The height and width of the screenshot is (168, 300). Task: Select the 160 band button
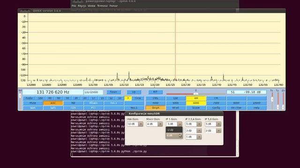(40, 98)
